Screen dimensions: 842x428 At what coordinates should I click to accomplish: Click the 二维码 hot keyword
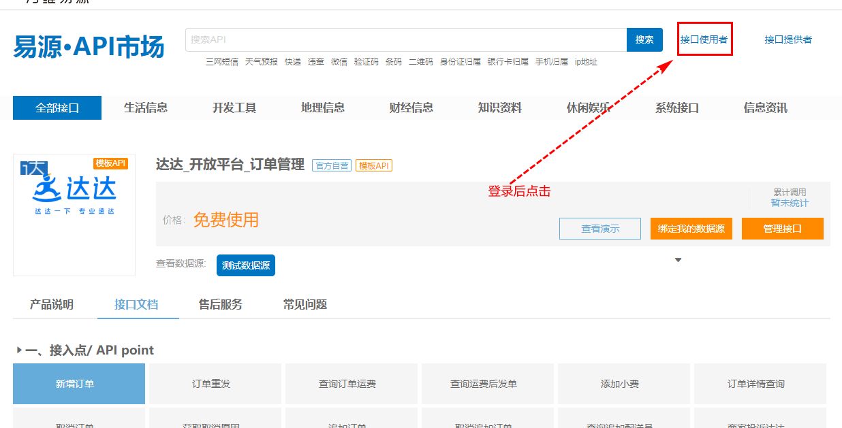coord(421,62)
